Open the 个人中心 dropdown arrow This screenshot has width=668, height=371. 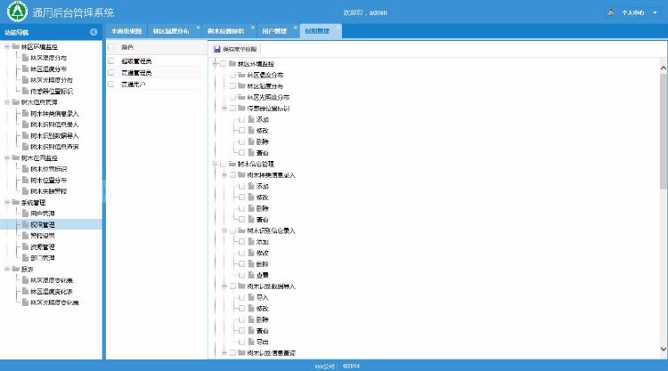point(656,12)
